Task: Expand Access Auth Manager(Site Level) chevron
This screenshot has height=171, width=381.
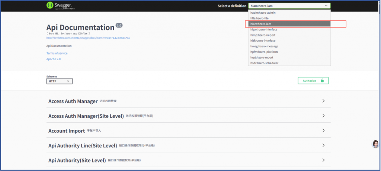Action: 323,116
